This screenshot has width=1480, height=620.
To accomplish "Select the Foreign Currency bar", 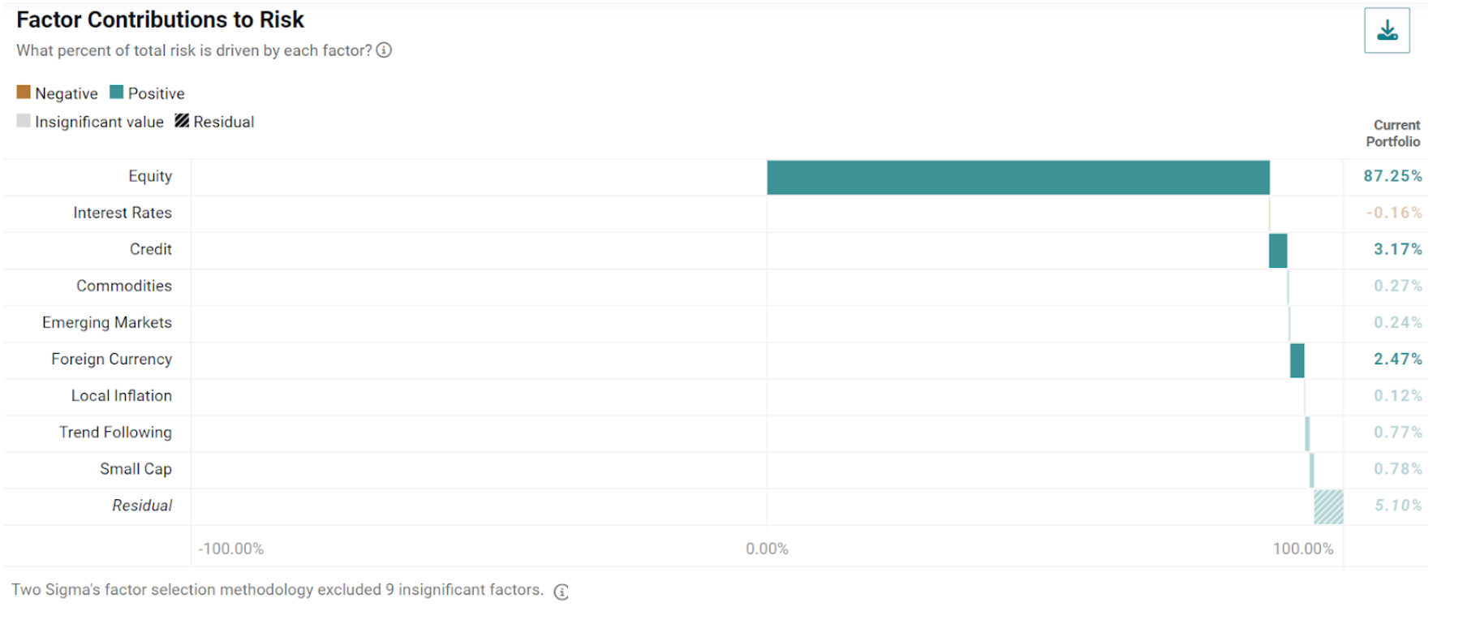I will click(1297, 360).
